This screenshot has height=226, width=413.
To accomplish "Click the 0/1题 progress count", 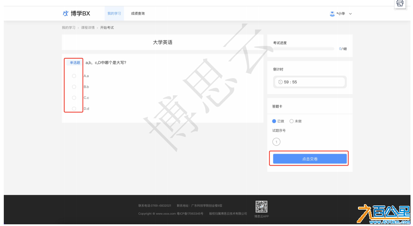I will click(x=343, y=49).
